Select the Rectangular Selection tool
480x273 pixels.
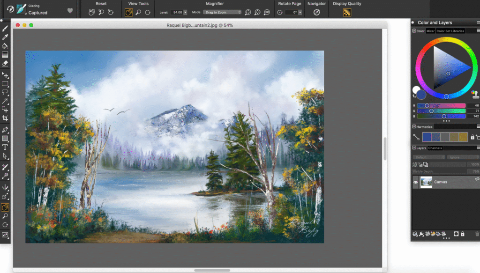click(x=5, y=83)
